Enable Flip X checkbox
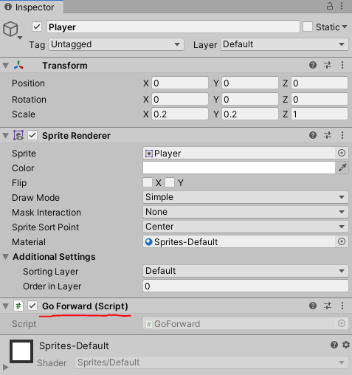The image size is (352, 375). coord(148,182)
